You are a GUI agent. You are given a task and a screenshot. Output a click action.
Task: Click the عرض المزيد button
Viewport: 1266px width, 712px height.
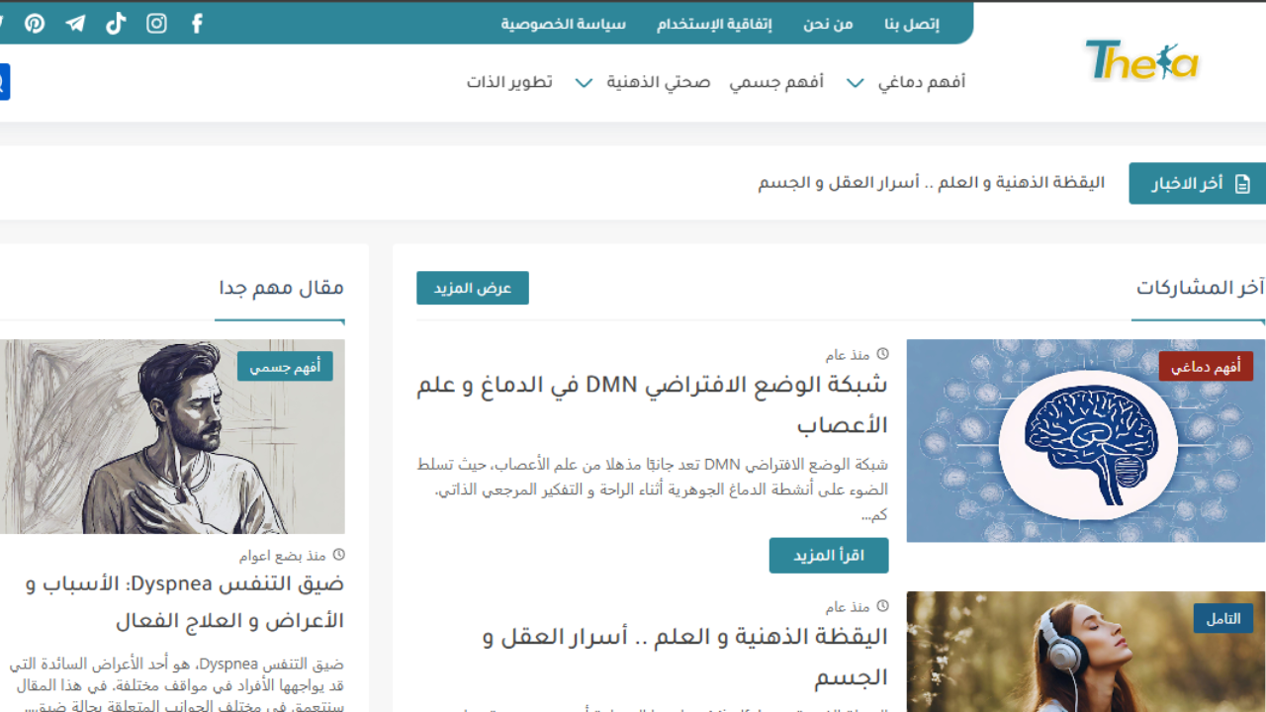pos(473,288)
